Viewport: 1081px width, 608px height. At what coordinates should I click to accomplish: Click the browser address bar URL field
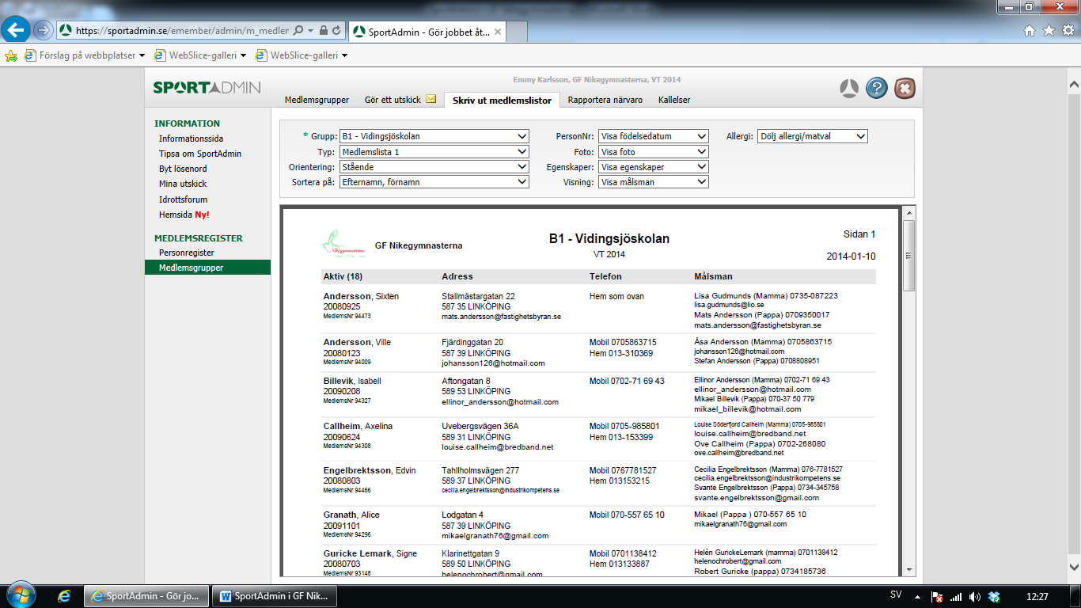(182, 30)
